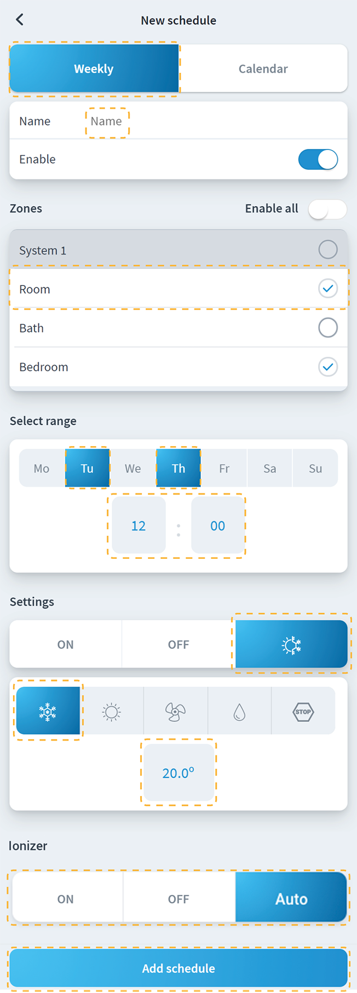Turn on Enable all zones switch
Viewport: 357px width, 993px height.
(x=327, y=209)
